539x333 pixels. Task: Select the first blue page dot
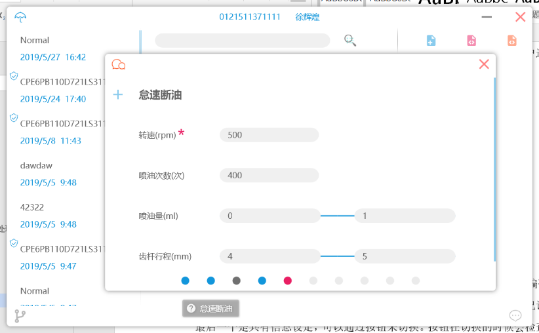point(186,281)
